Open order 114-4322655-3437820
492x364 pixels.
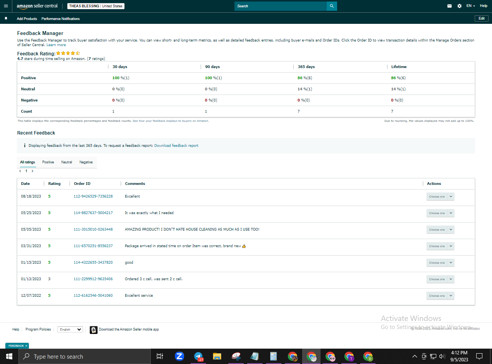[93, 263]
